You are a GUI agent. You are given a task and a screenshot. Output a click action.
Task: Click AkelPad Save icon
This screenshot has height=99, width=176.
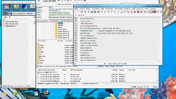[92, 12]
